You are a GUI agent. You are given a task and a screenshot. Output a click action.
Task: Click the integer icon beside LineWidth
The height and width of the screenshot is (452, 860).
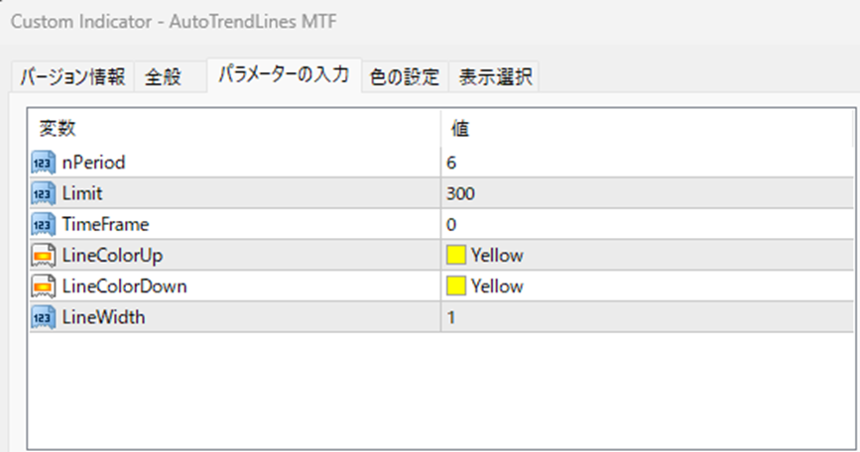tap(44, 317)
